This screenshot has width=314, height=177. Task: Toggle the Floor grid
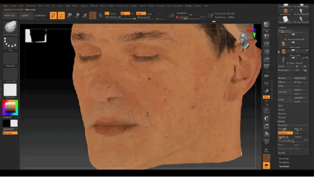[266, 76]
